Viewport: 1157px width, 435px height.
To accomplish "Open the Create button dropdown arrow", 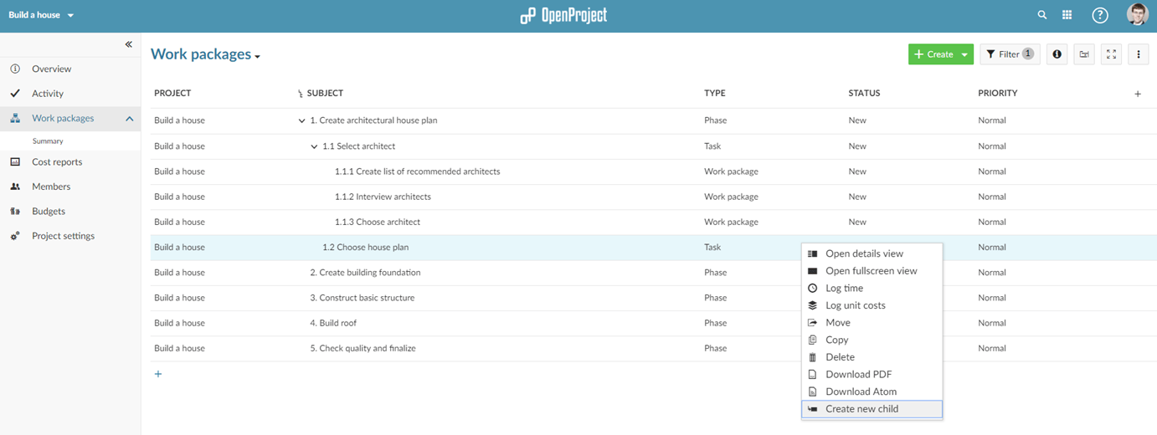I will [964, 54].
